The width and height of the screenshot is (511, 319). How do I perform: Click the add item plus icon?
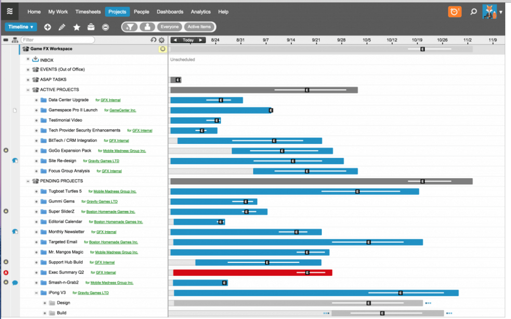47,27
